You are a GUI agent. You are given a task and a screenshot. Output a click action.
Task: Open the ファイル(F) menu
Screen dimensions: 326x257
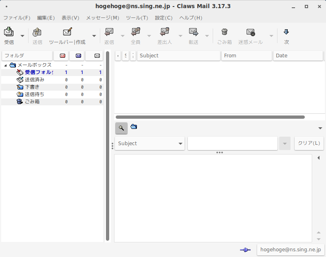[x=17, y=18]
